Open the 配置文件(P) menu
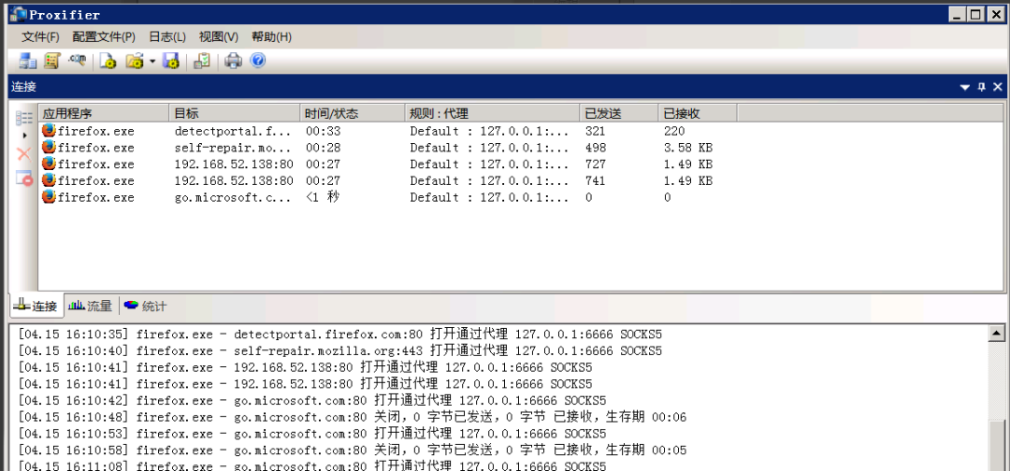This screenshot has height=471, width=1010. coord(103,36)
